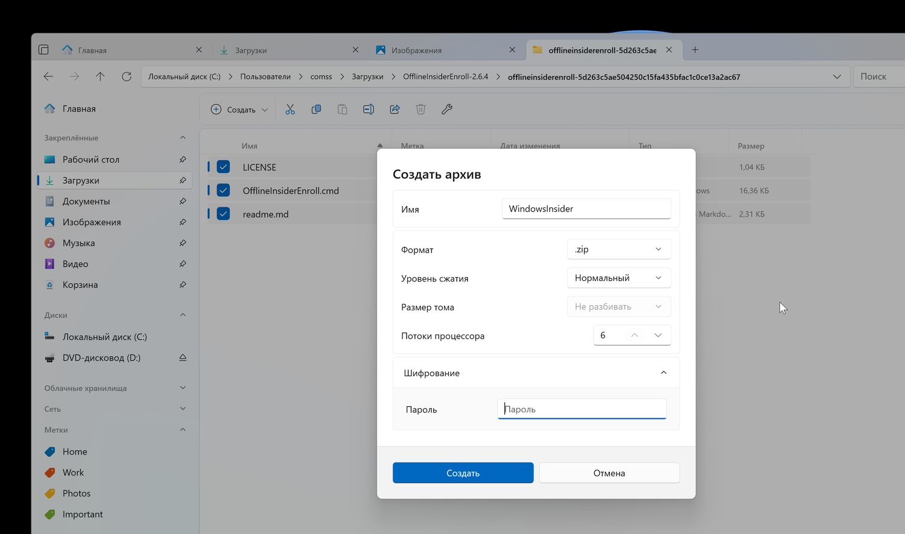Click the Имя field containing WindowsInsider
Viewport: 905px width, 534px height.
tap(586, 209)
